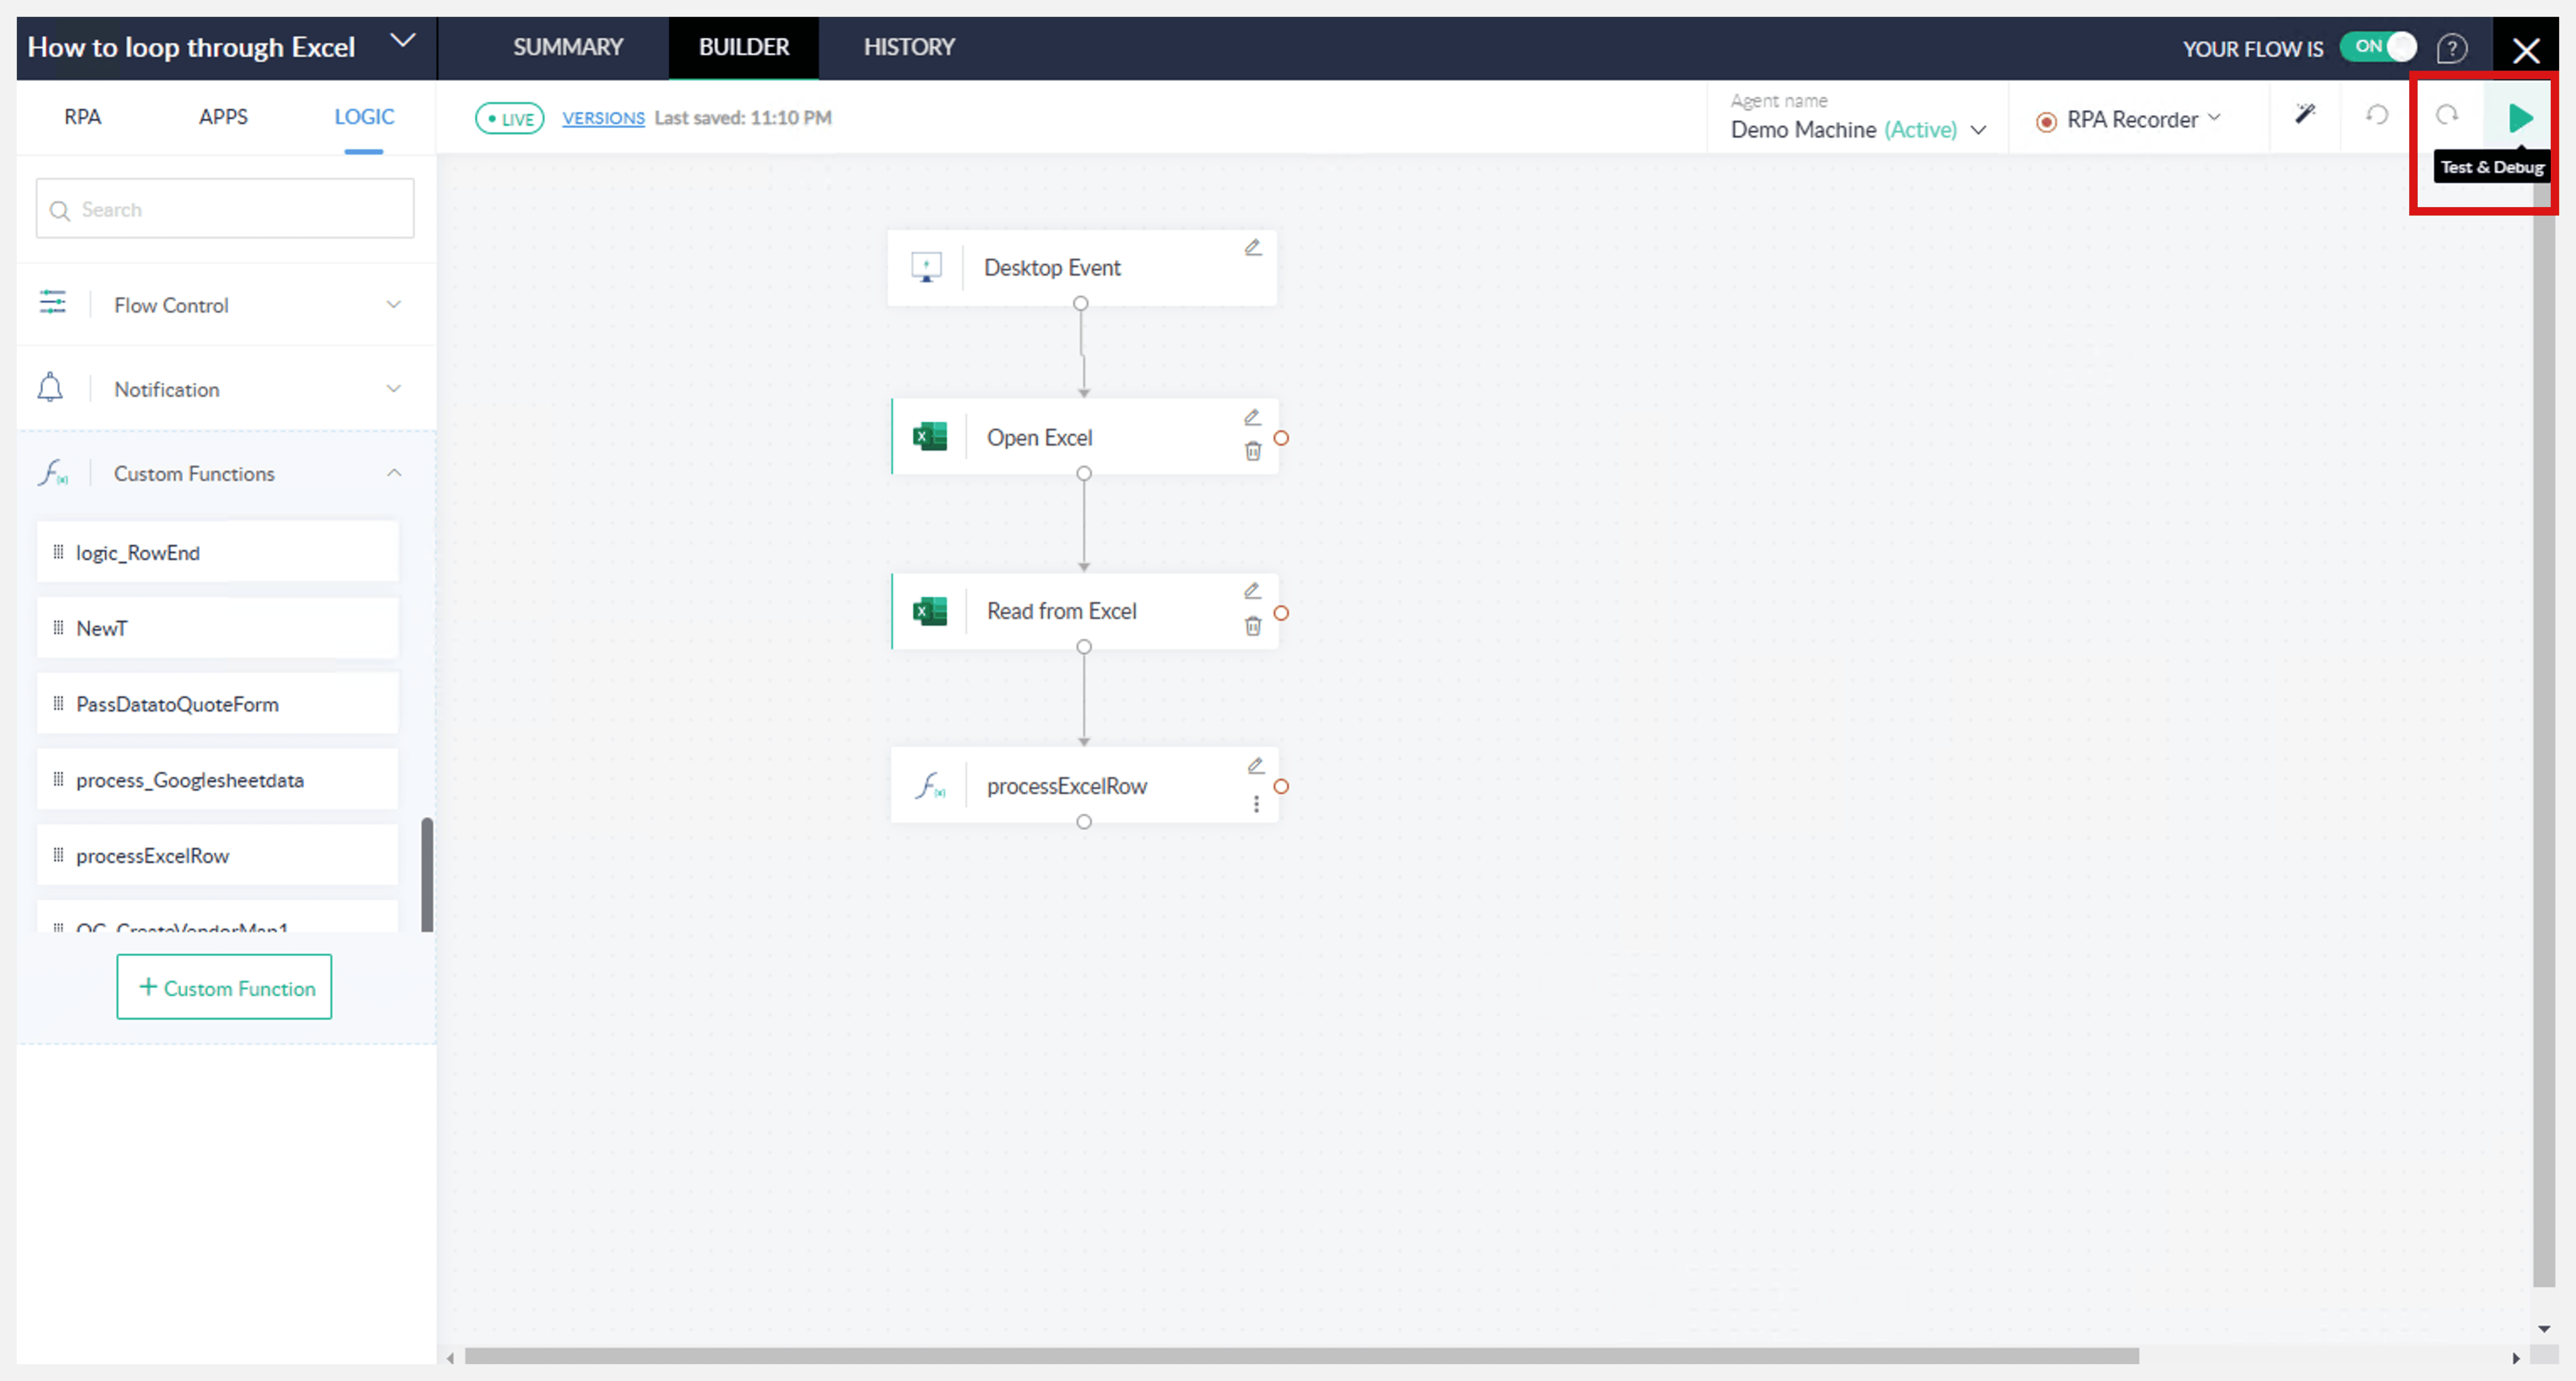Switch to the HISTORY tab

pyautogui.click(x=908, y=47)
